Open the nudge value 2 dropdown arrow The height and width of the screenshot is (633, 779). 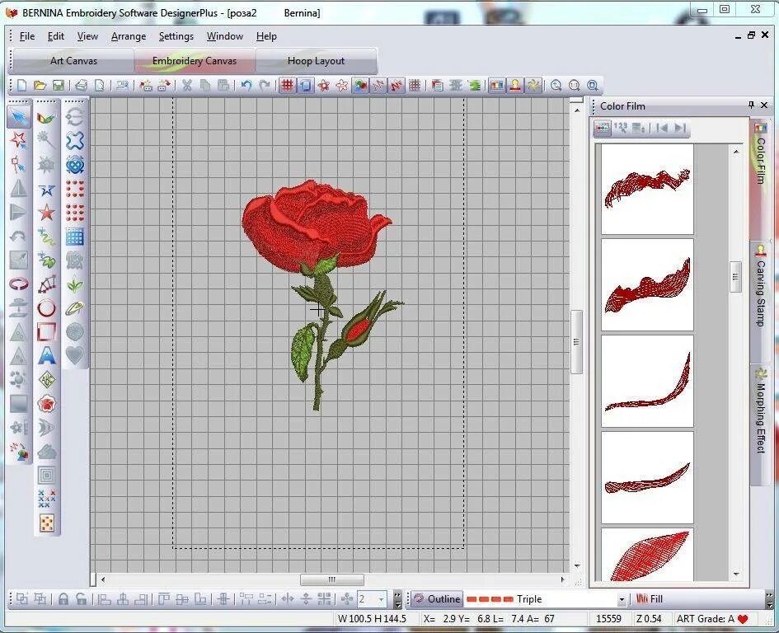point(381,600)
